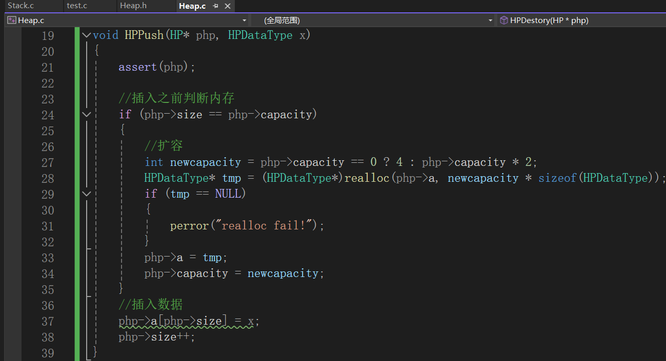Click 'php->capacity = newcapacity;' on line 34

pyautogui.click(x=234, y=273)
